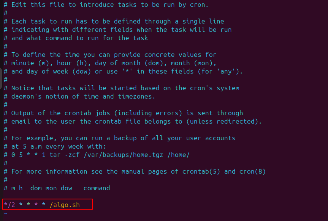328x221 pixels.
Task: Click the "command" column header word
Action: coord(97,188)
